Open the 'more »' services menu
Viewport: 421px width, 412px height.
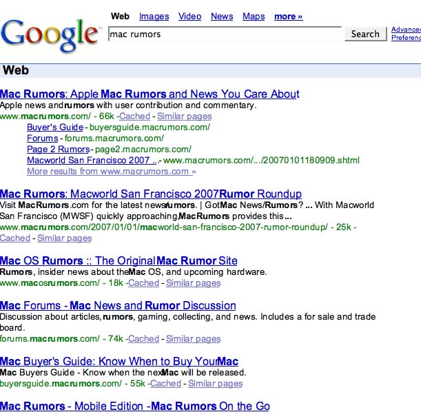pyautogui.click(x=289, y=17)
